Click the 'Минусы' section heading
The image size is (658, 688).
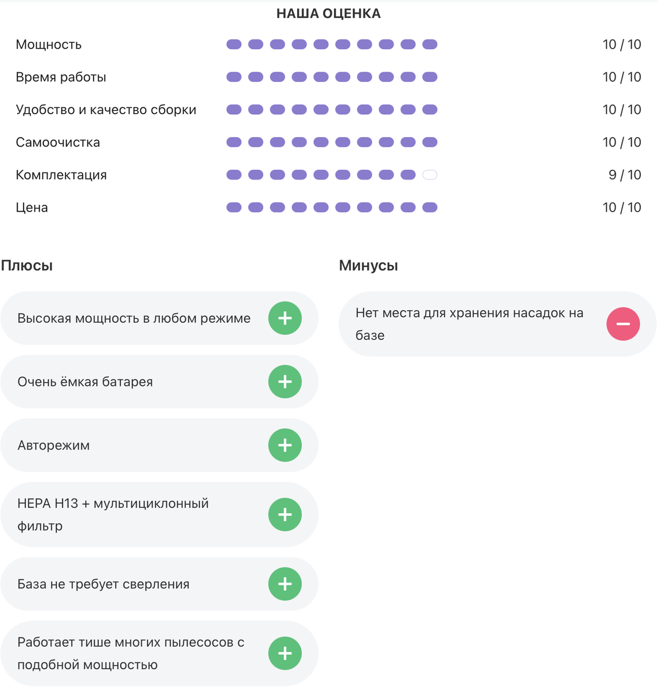point(368,265)
